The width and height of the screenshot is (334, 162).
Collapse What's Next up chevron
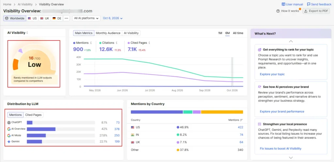(x=291, y=41)
